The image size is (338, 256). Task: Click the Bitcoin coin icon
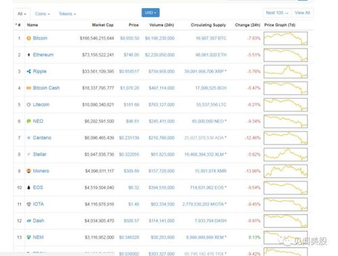[28, 39]
